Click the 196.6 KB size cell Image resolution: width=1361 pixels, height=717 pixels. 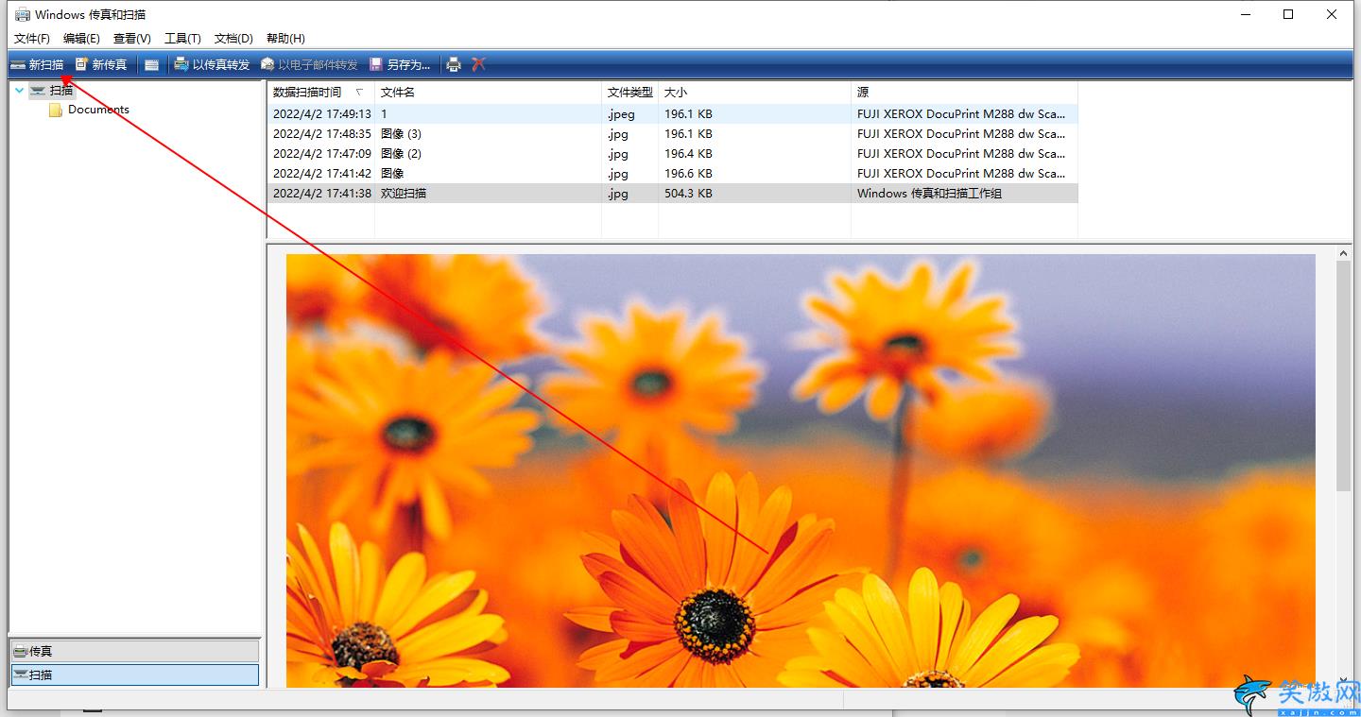pos(688,174)
